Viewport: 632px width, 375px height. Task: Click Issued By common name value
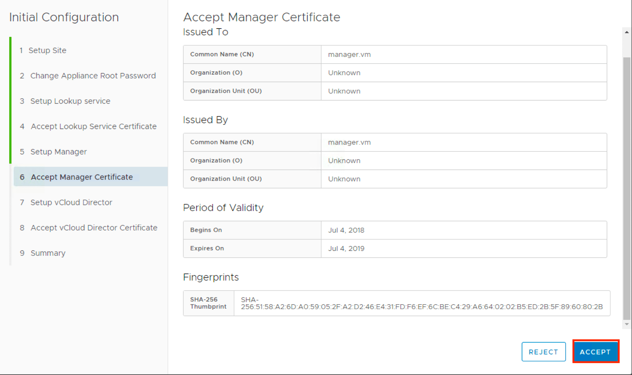click(x=349, y=142)
